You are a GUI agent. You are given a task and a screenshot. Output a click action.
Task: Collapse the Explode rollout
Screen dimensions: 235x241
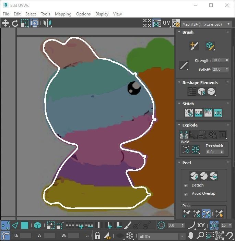click(x=179, y=125)
